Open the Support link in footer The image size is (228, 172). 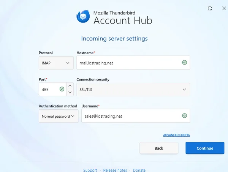[x=90, y=170]
